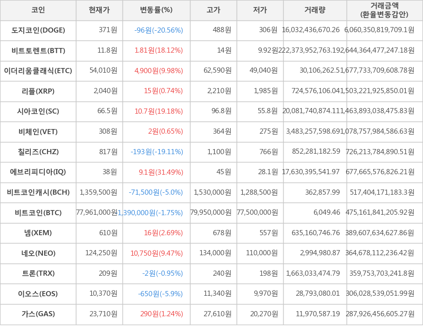
Task: Select the 저가 column header
Action: pos(260,10)
